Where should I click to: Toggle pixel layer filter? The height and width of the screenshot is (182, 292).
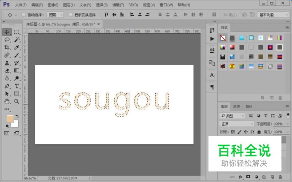tap(251, 116)
